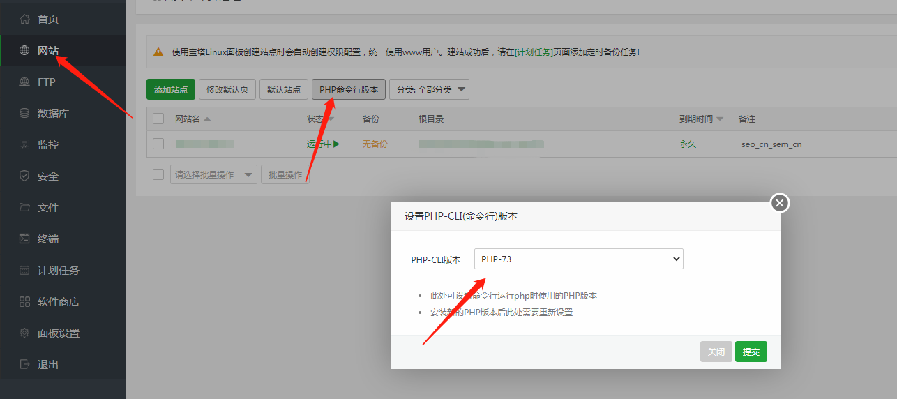Launch the terminal icon in sidebar
This screenshot has height=399, width=897.
tap(24, 239)
